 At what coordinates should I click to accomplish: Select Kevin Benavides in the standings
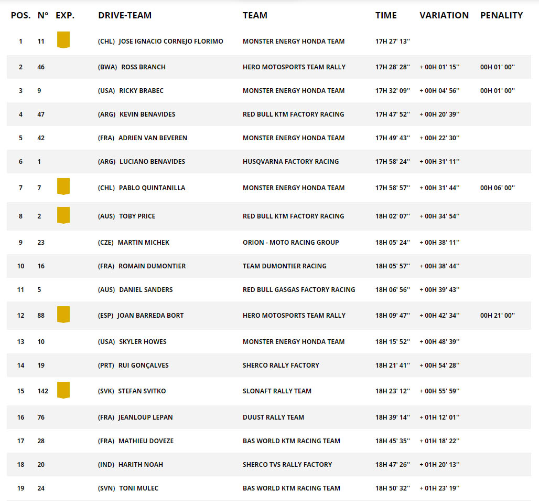(x=147, y=114)
